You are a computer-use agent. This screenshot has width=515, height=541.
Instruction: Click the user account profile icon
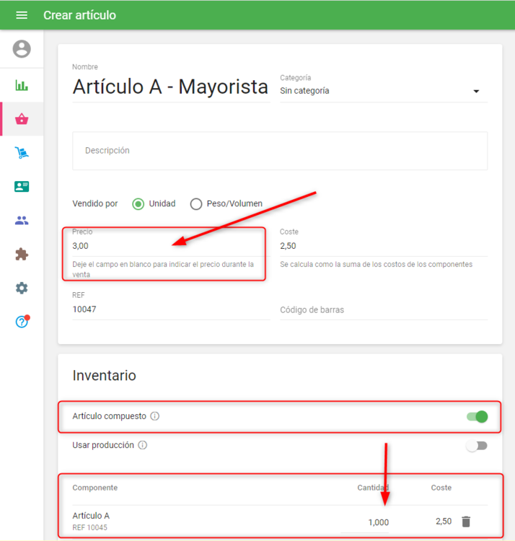pyautogui.click(x=22, y=49)
